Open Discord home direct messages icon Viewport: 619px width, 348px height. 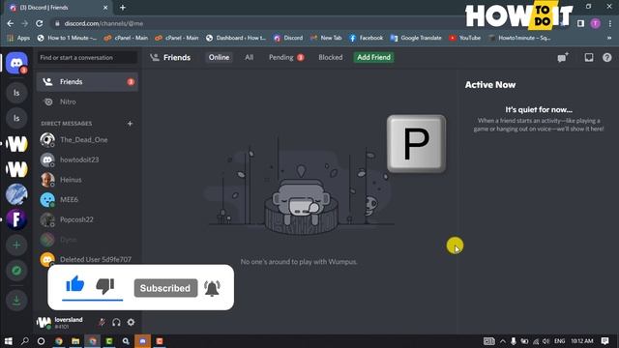(x=16, y=63)
